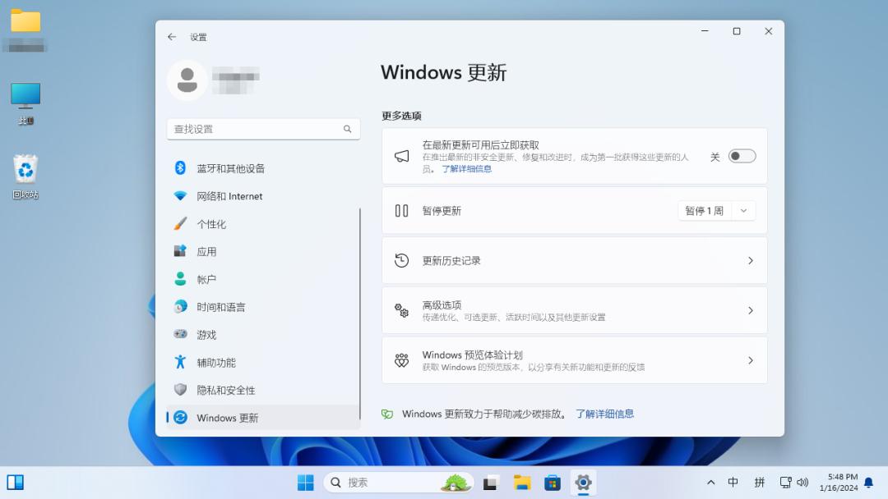Click the taskbar 搜索 box
Screen dimensions: 888x499
(399, 483)
